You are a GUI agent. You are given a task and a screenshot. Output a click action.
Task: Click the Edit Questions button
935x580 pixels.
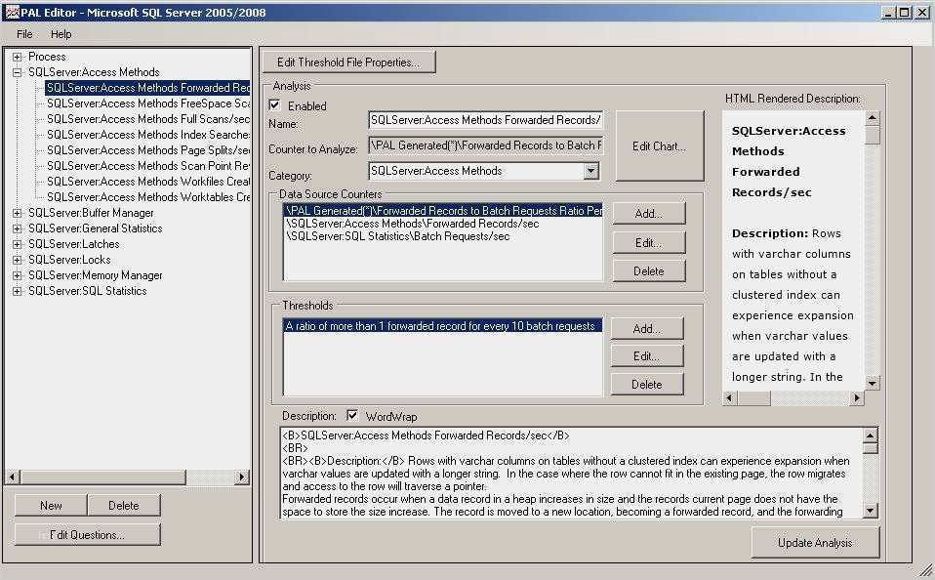(88, 535)
